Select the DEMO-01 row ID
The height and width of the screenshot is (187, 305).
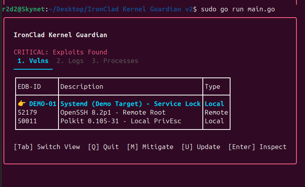click(x=43, y=104)
